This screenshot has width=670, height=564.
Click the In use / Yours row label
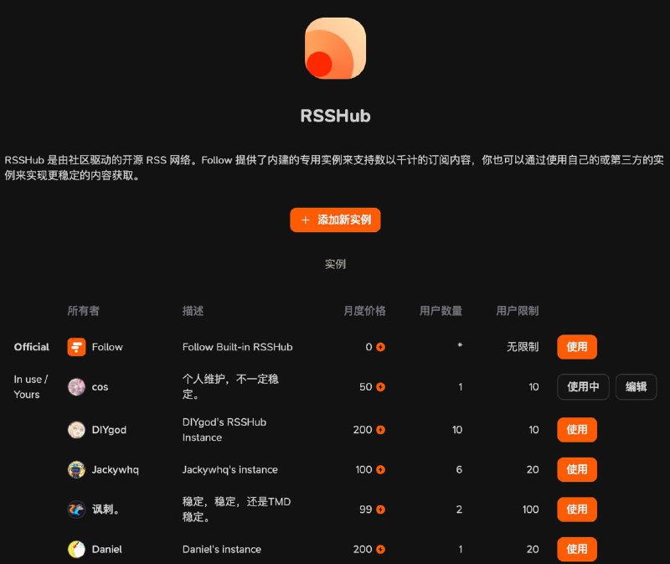(x=29, y=387)
